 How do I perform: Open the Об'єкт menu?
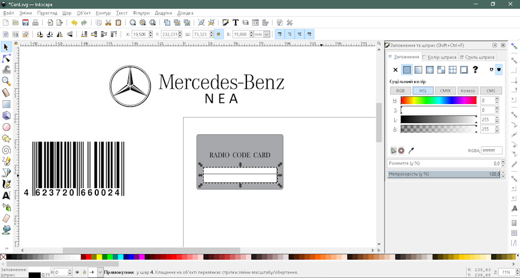tap(83, 13)
